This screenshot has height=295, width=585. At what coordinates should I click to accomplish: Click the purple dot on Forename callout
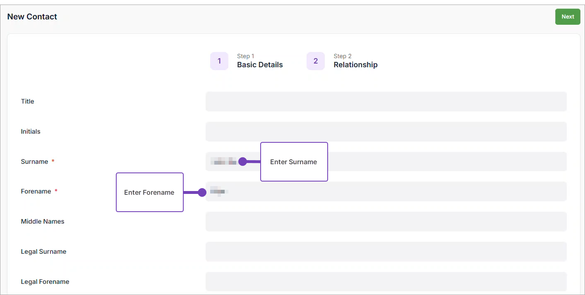coord(202,192)
